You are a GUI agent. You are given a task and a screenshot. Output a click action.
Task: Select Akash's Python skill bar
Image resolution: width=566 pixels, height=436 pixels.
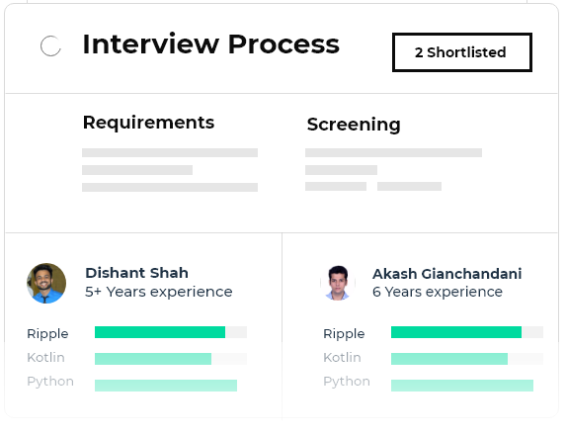point(462,386)
